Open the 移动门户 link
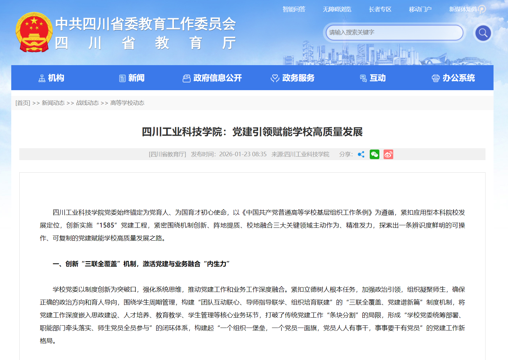Viewport: 508px width, 360px height. pyautogui.click(x=420, y=9)
